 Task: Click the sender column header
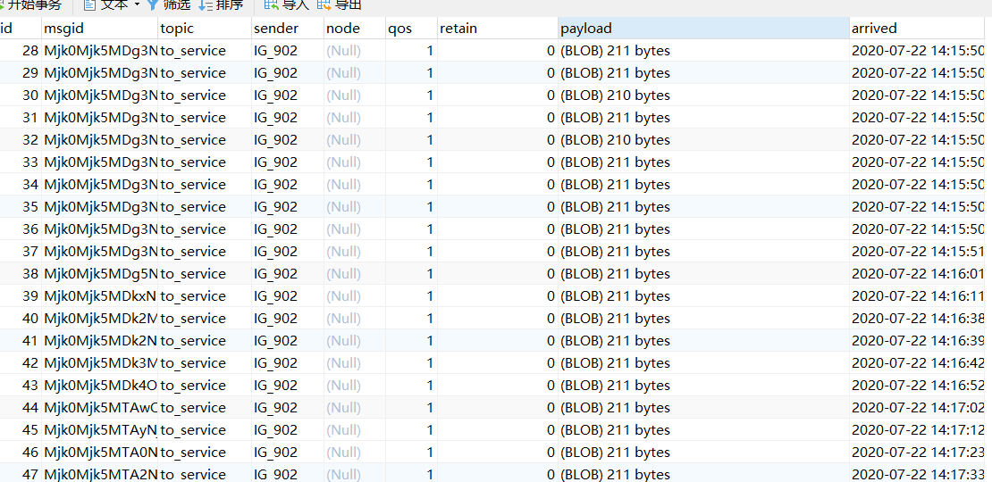coord(287,29)
